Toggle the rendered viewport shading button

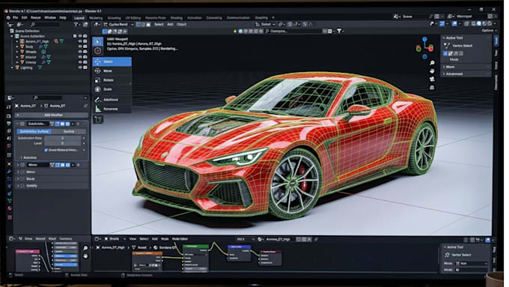point(490,24)
